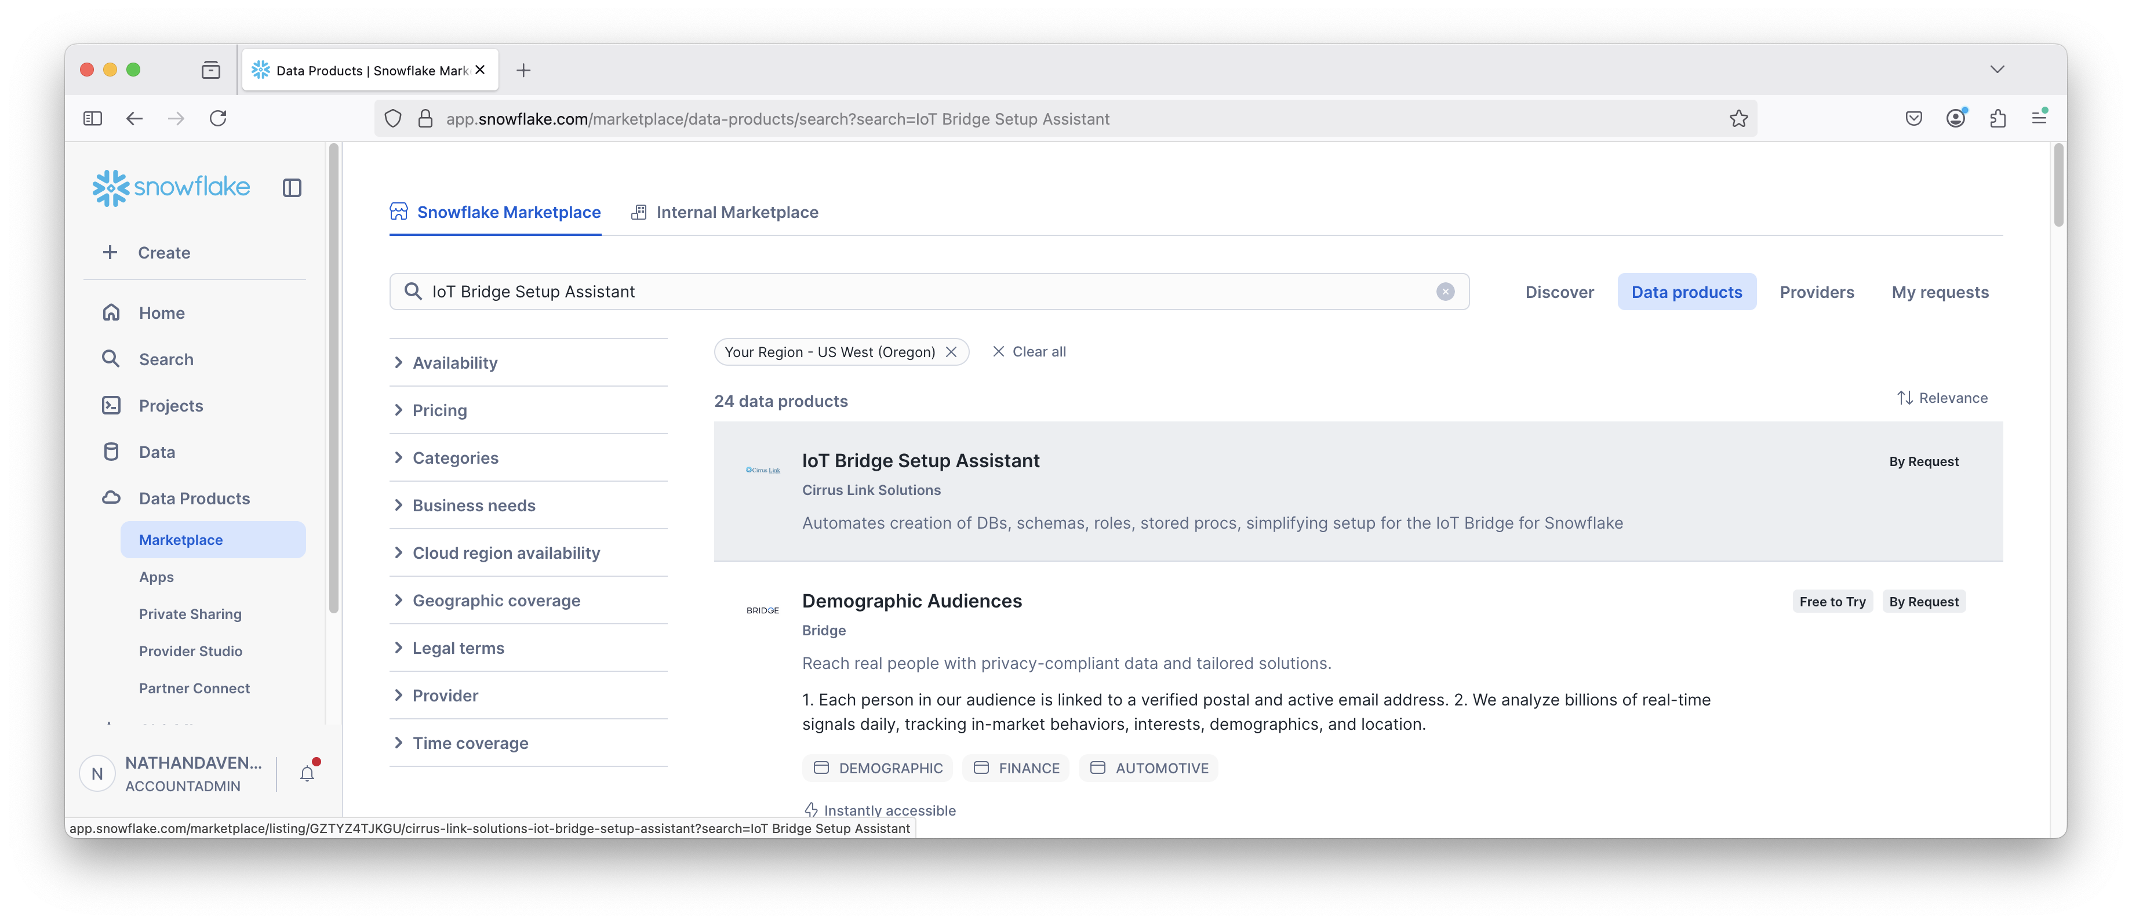Expand Cloud region availability filter
Screen dimensions: 2132x924
click(x=528, y=553)
